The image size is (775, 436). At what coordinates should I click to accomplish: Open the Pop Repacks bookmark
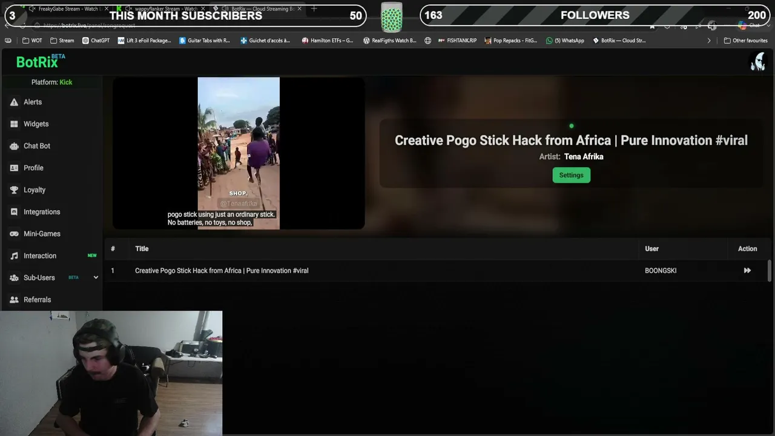[510, 41]
